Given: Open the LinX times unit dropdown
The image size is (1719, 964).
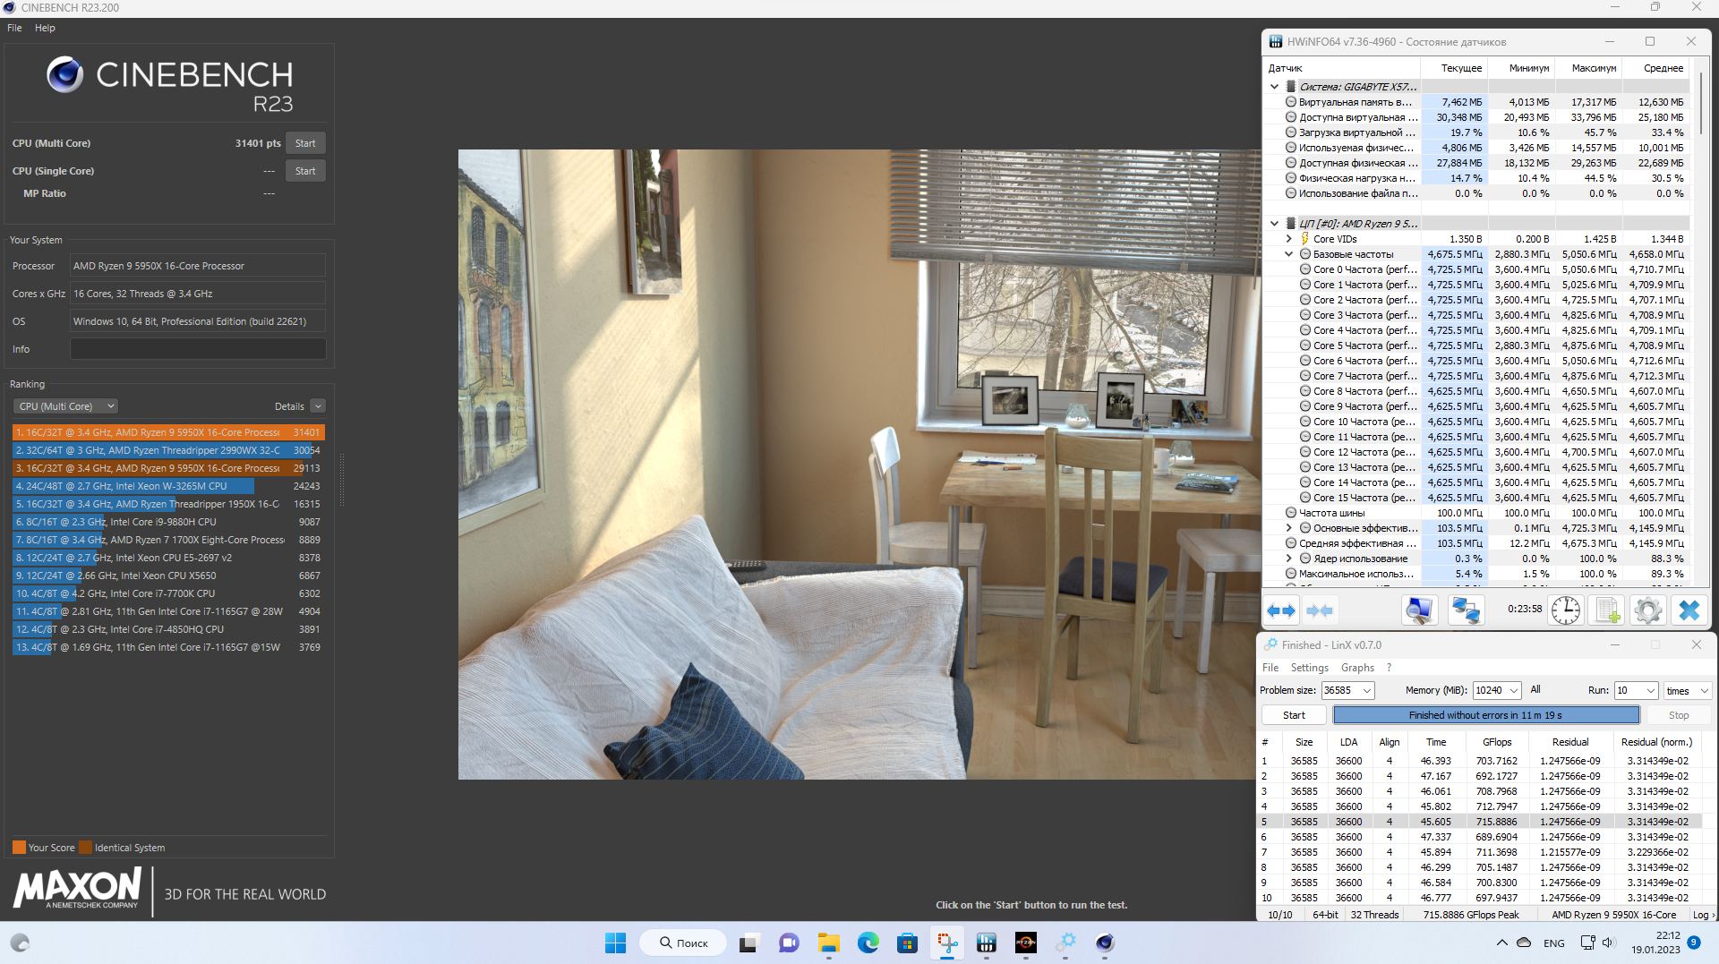Looking at the screenshot, I should (1688, 690).
